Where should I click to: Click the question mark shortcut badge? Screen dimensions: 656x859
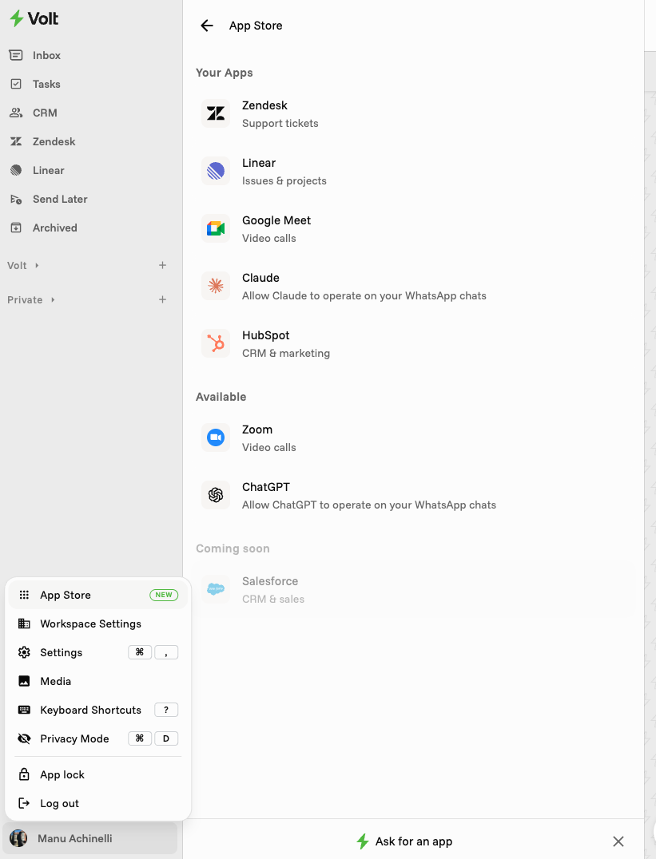[166, 710]
